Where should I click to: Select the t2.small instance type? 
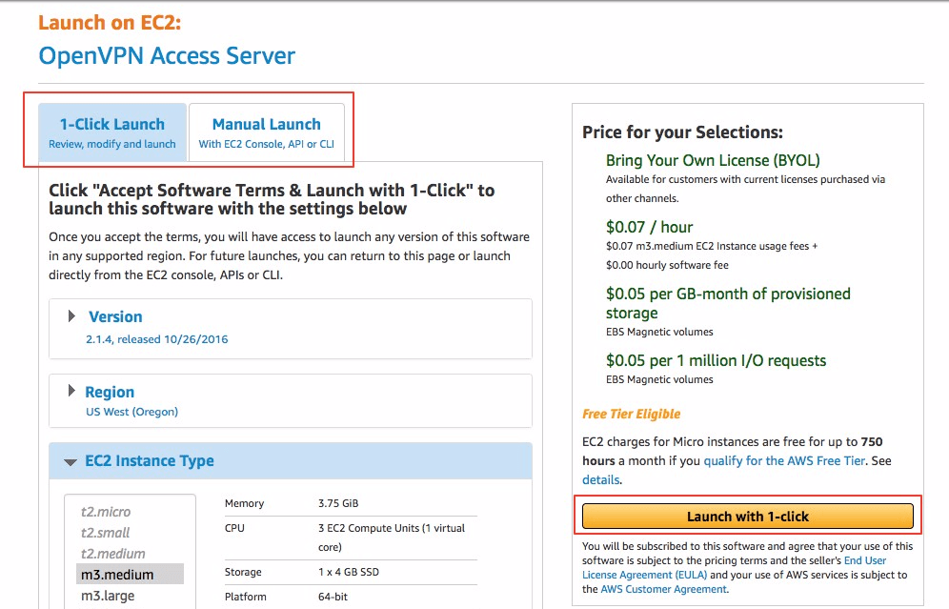(103, 533)
